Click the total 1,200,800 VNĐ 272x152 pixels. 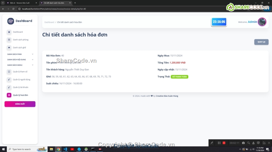tap(178, 63)
